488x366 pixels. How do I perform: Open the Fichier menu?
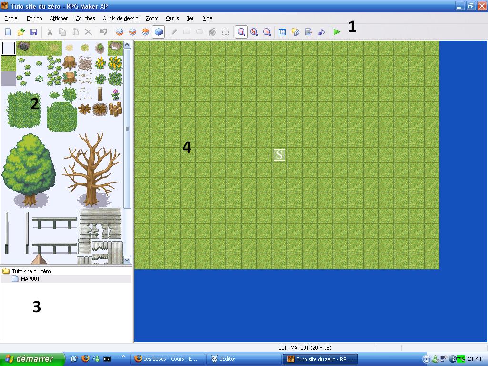point(11,18)
